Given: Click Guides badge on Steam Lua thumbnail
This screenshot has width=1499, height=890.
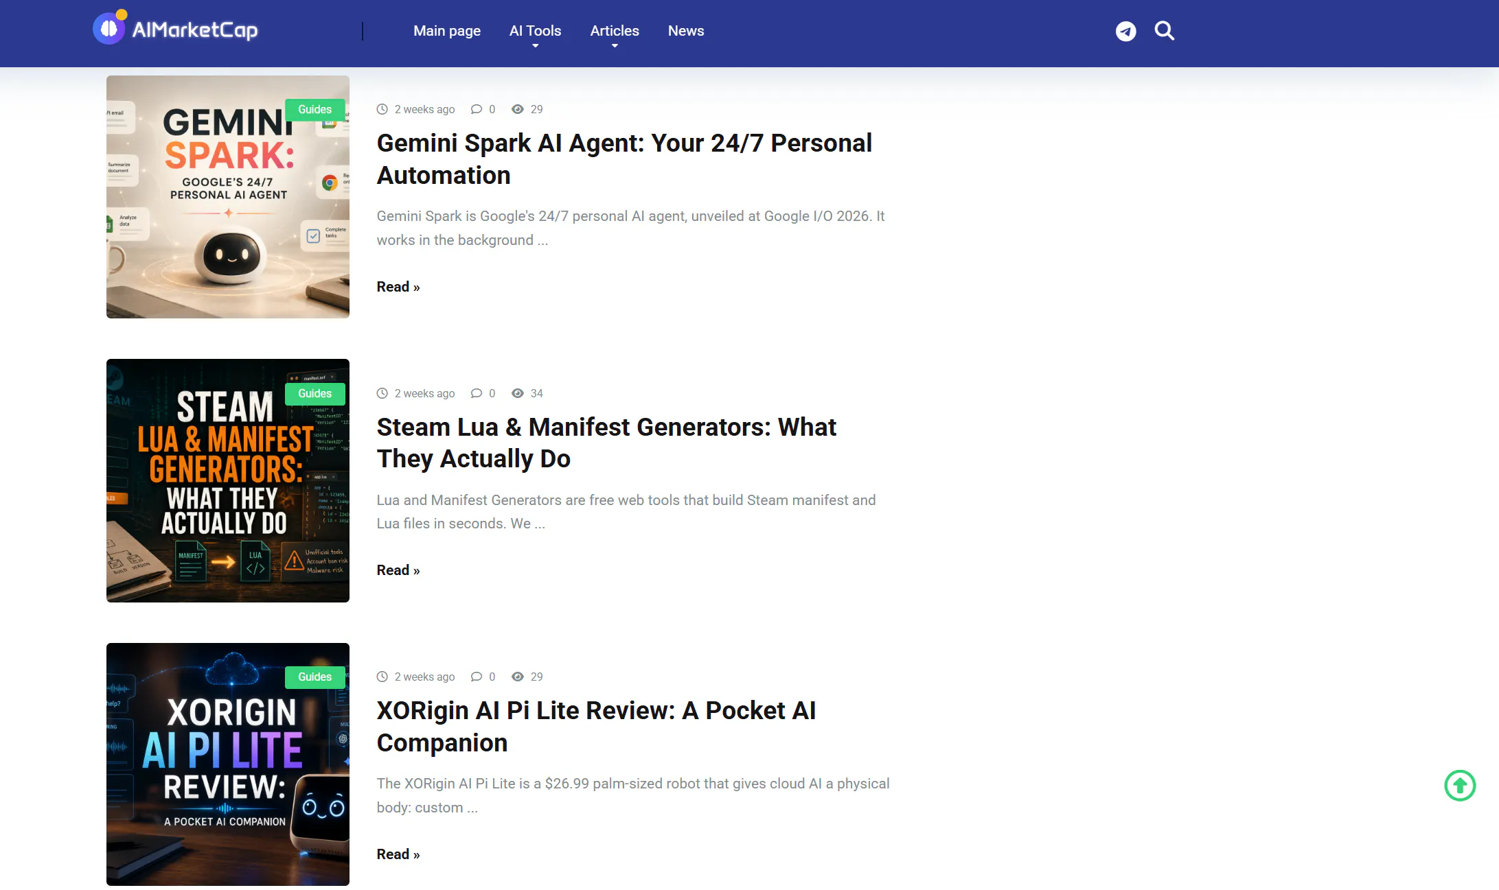Looking at the screenshot, I should tap(314, 394).
